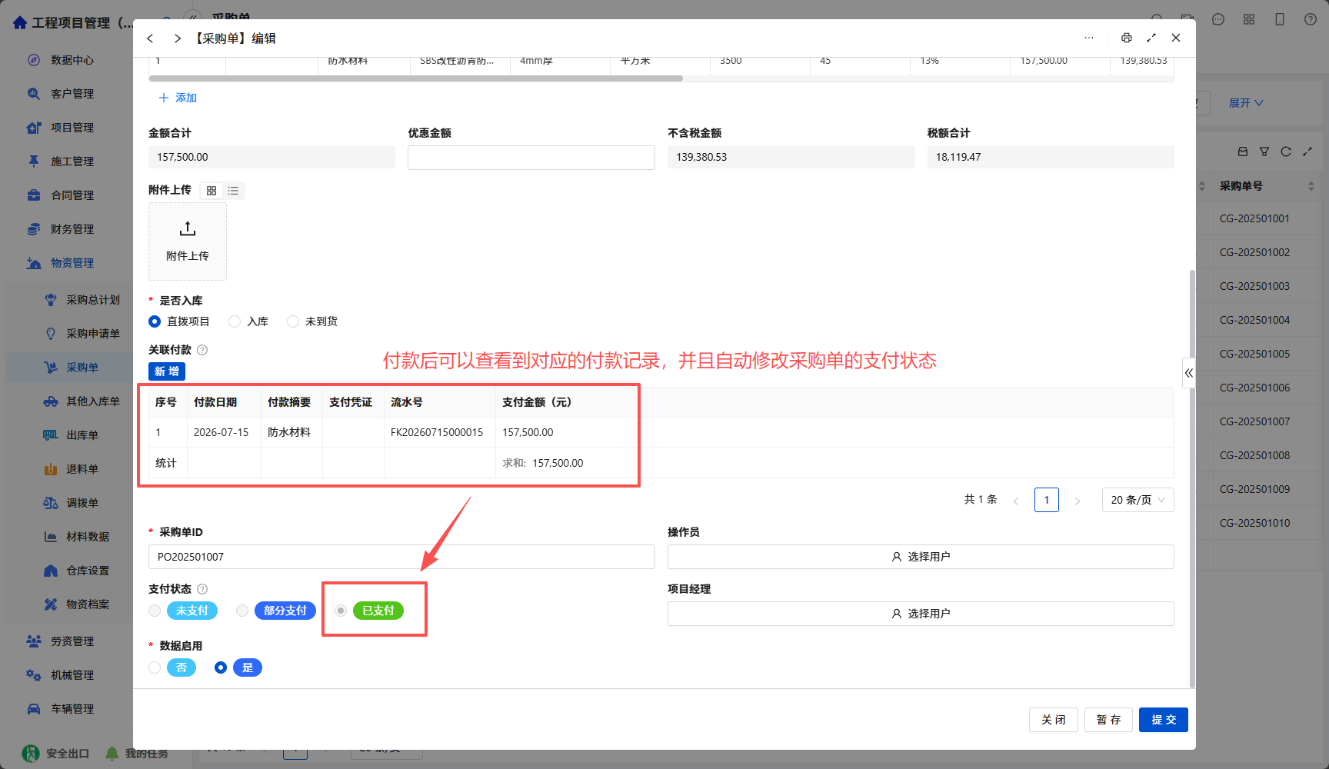Click the help icon beside 关联付款
The width and height of the screenshot is (1329, 769).
tap(202, 350)
